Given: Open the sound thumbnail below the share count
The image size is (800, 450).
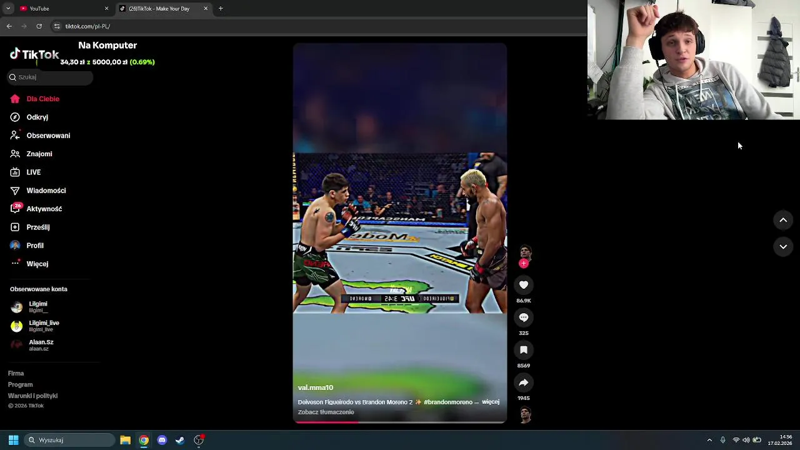Looking at the screenshot, I should pos(525,415).
